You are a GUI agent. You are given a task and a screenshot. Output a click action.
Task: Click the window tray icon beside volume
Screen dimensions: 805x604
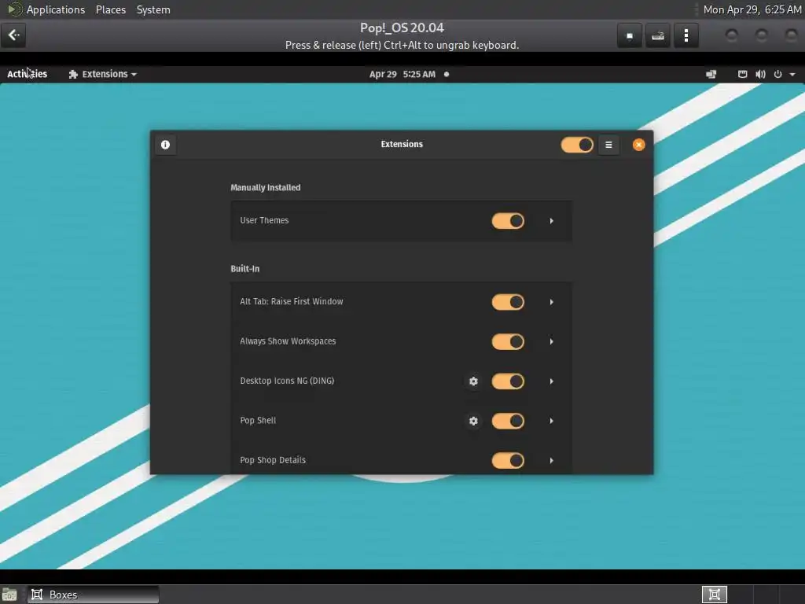742,74
